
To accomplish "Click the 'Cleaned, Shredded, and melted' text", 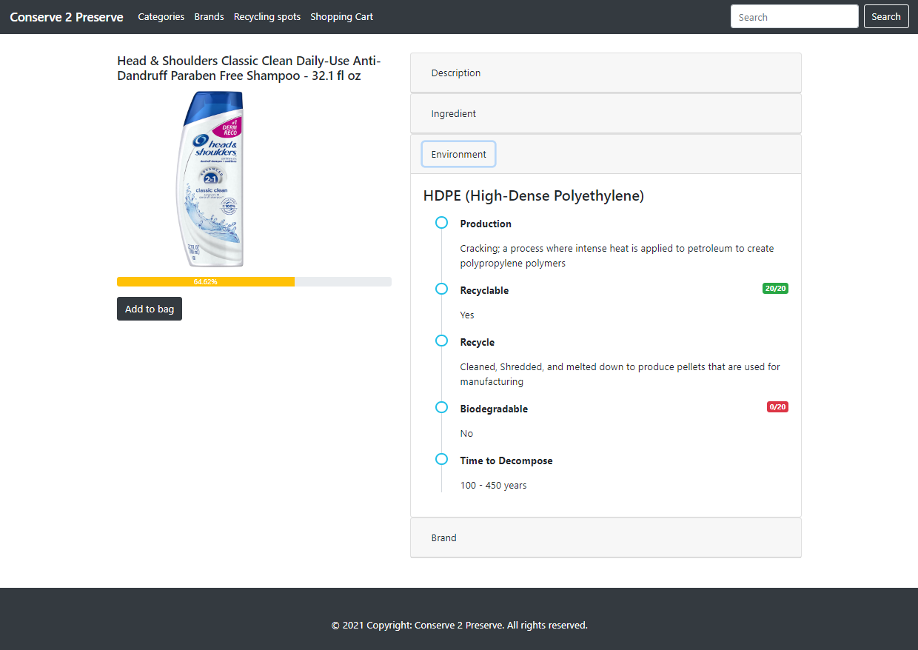I will 620,375.
